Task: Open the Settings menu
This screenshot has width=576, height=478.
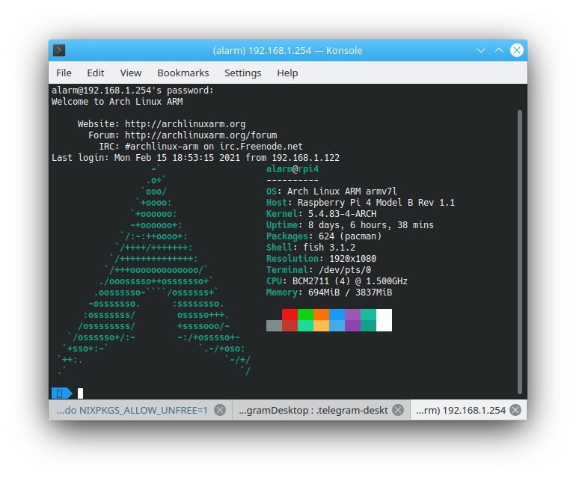Action: click(243, 73)
